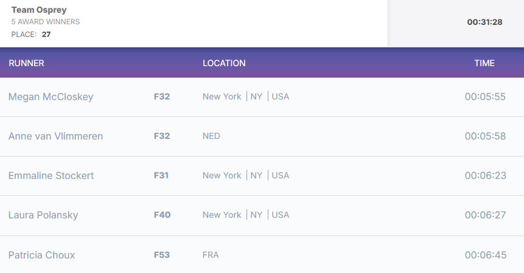Click the Team Osprey team heading

click(39, 10)
